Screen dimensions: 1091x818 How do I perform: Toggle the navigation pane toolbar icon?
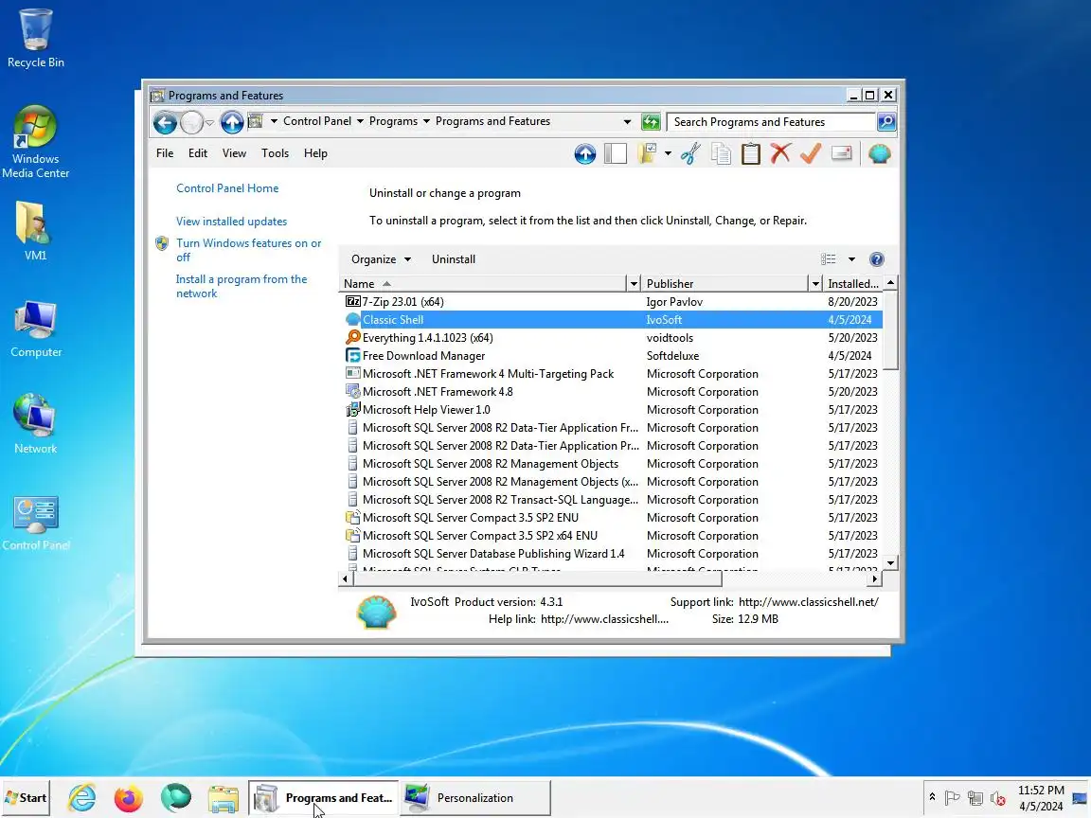tap(615, 153)
